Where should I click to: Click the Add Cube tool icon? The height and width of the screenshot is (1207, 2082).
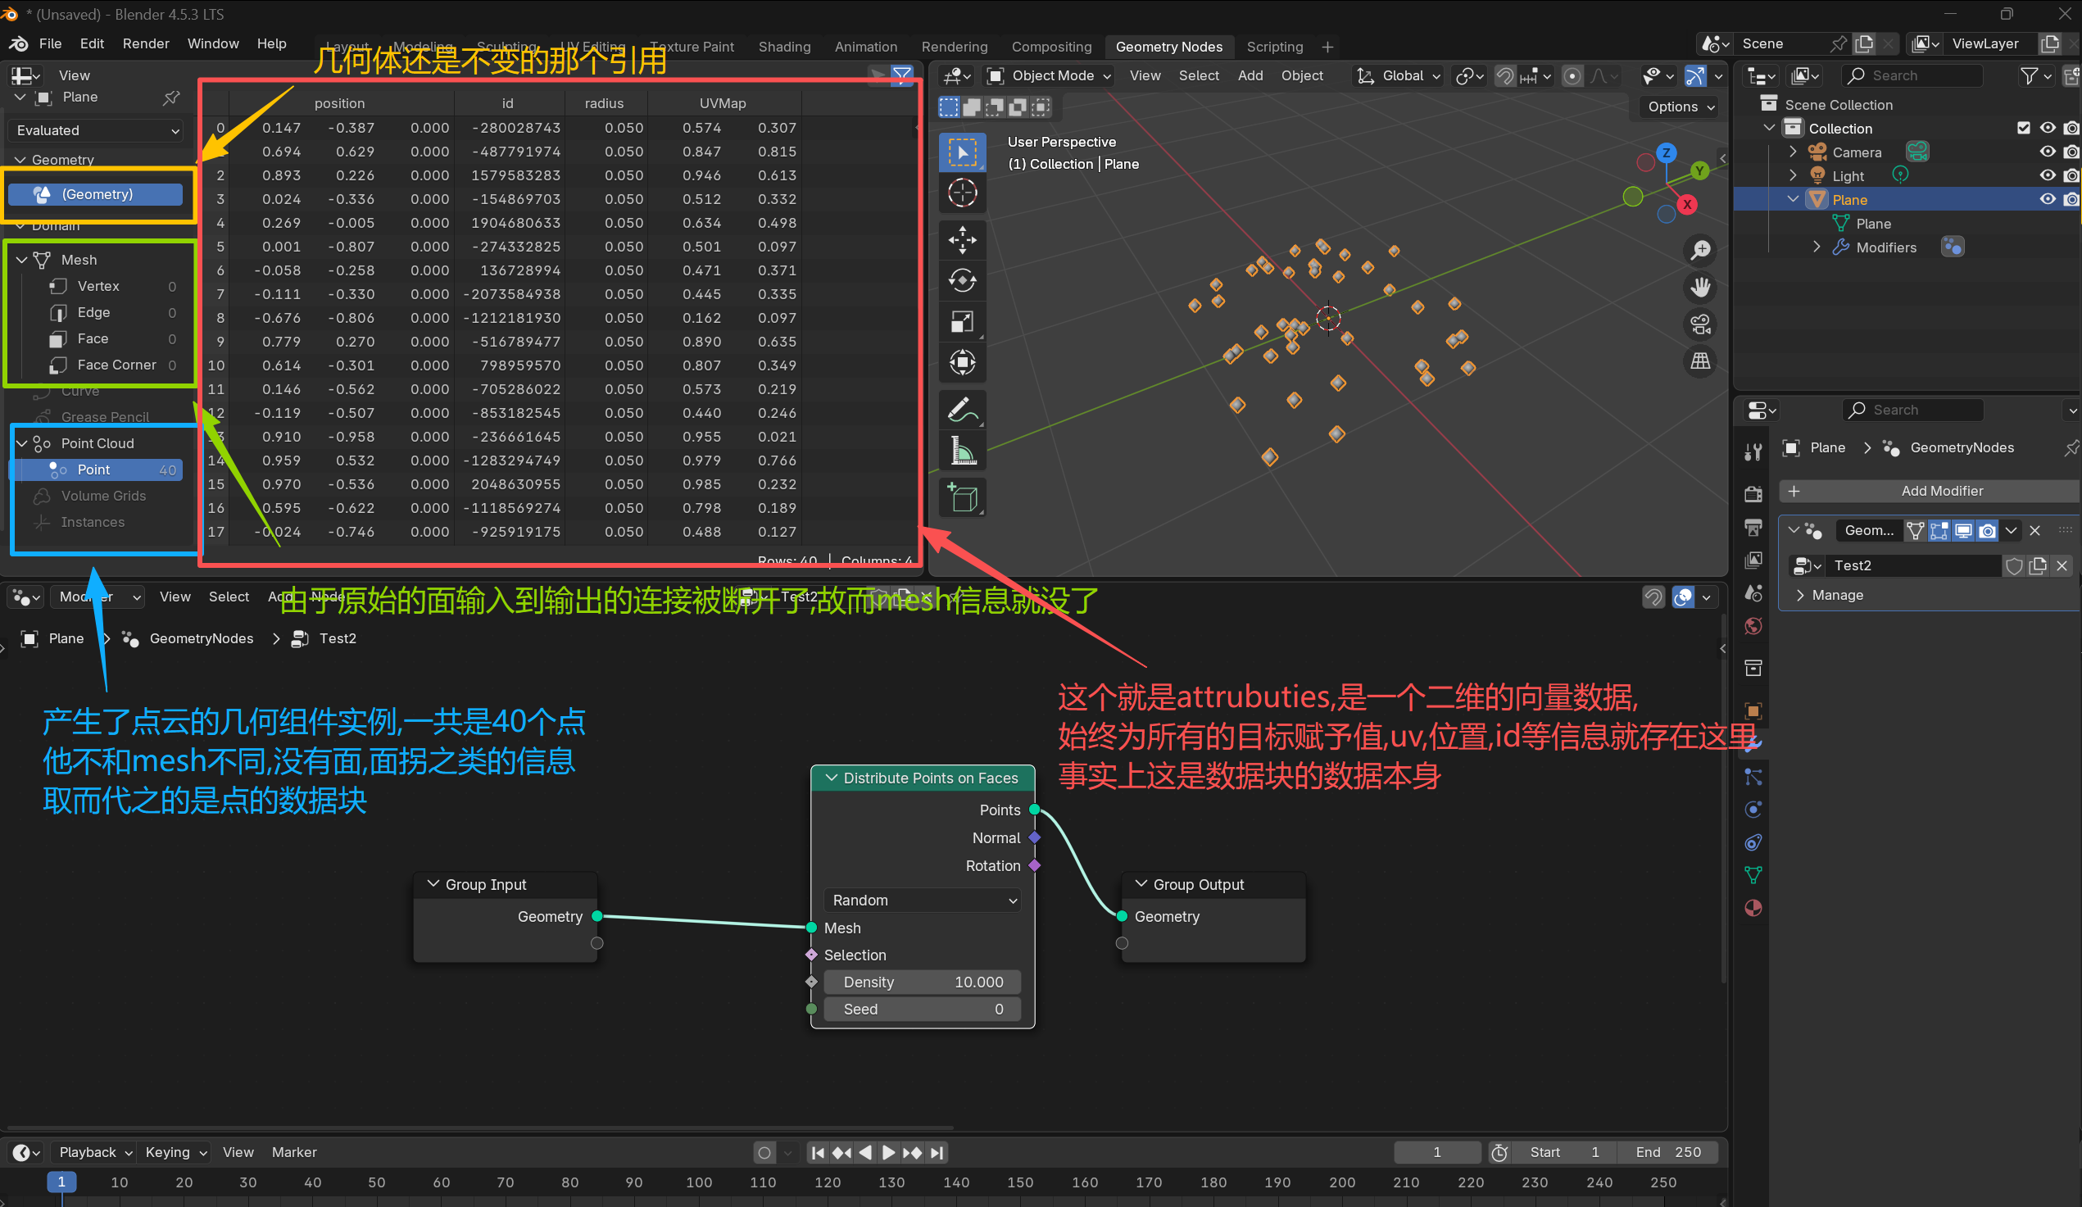pos(962,498)
